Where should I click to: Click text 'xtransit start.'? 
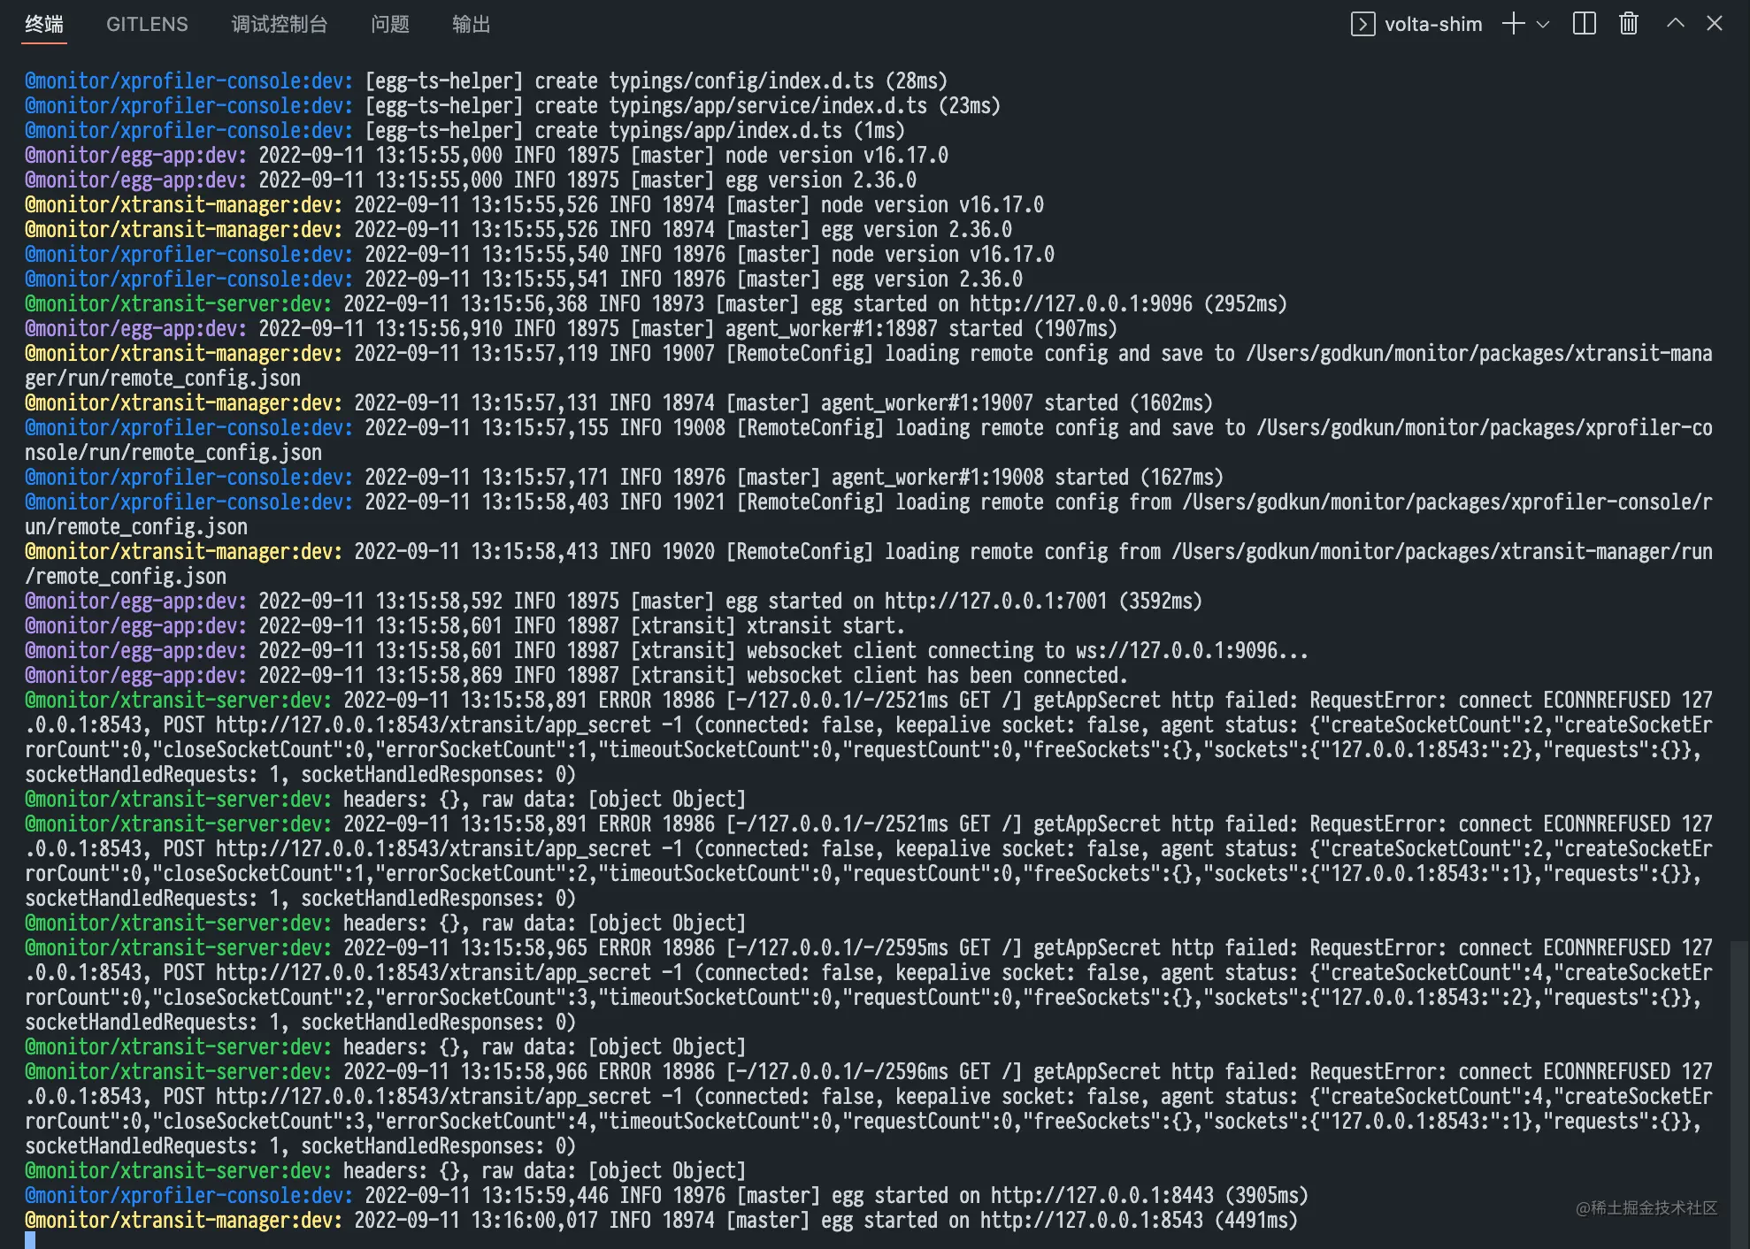pos(825,626)
